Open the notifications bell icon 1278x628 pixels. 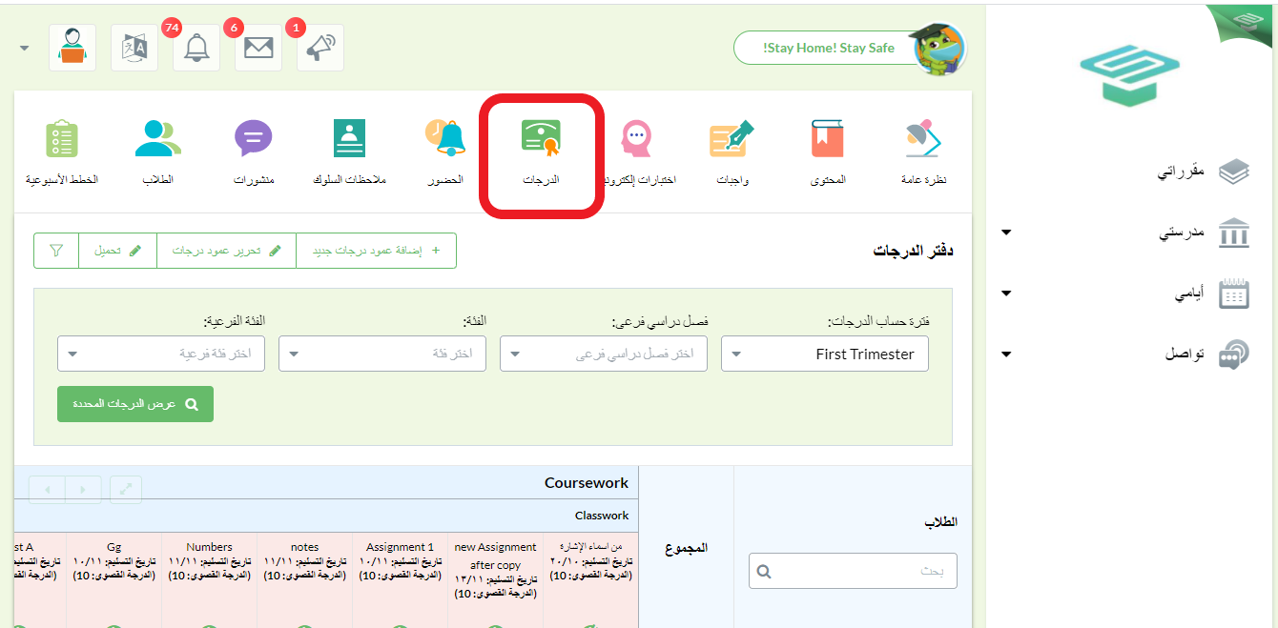coord(196,48)
